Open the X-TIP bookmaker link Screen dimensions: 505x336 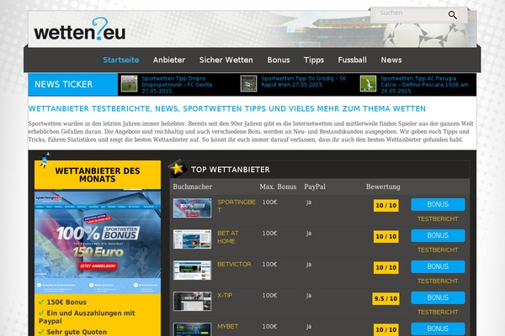click(x=225, y=295)
